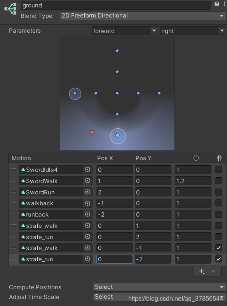227x306 pixels.
Task: Open the right parameter dropdown
Action: click(193, 31)
